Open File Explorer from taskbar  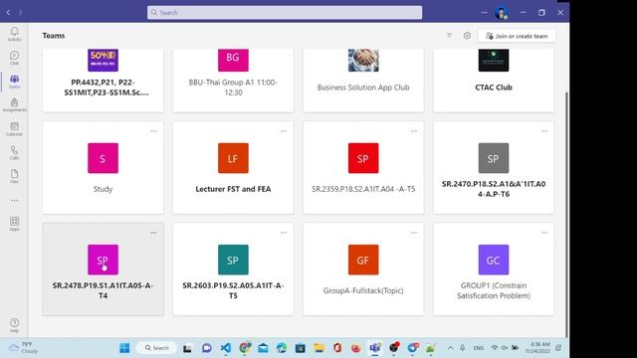click(318, 348)
